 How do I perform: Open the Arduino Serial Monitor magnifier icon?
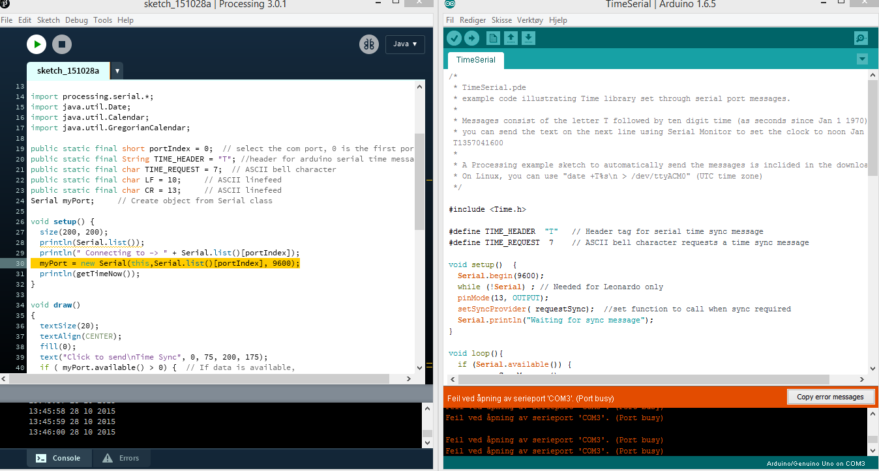click(x=861, y=38)
